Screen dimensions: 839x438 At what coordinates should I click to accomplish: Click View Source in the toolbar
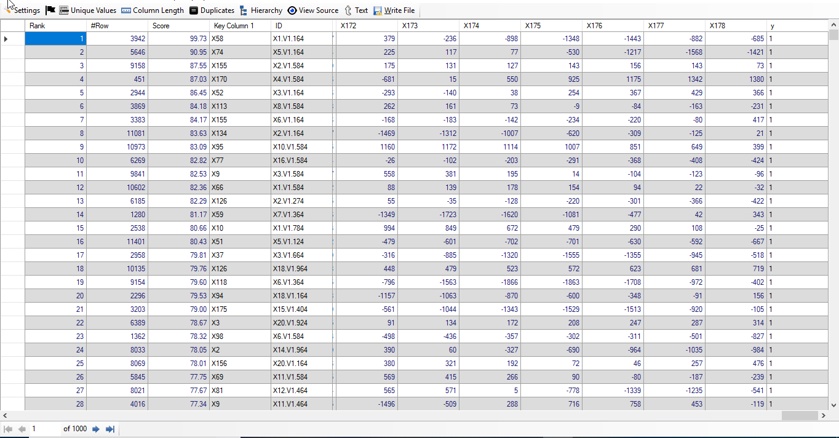tap(312, 10)
